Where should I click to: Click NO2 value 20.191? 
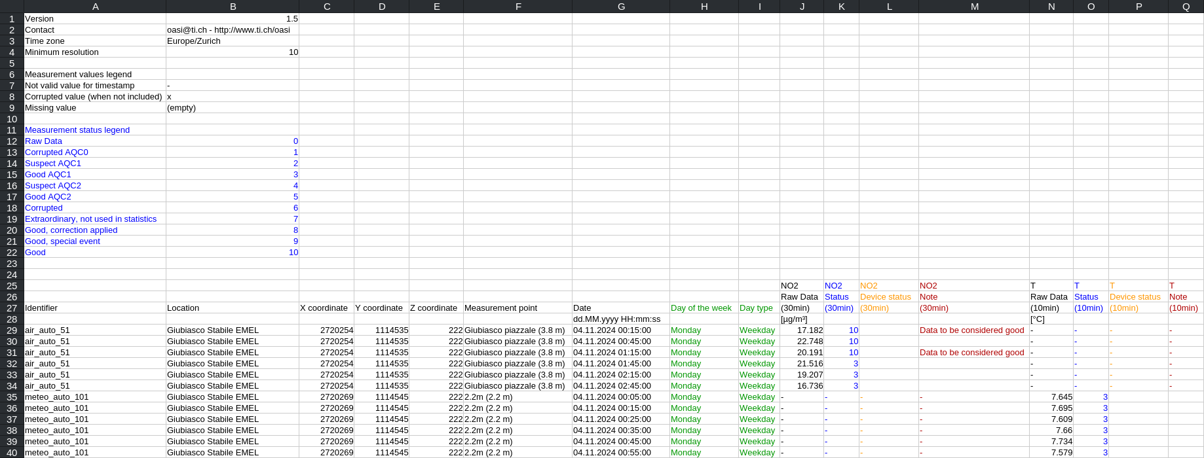coord(802,353)
